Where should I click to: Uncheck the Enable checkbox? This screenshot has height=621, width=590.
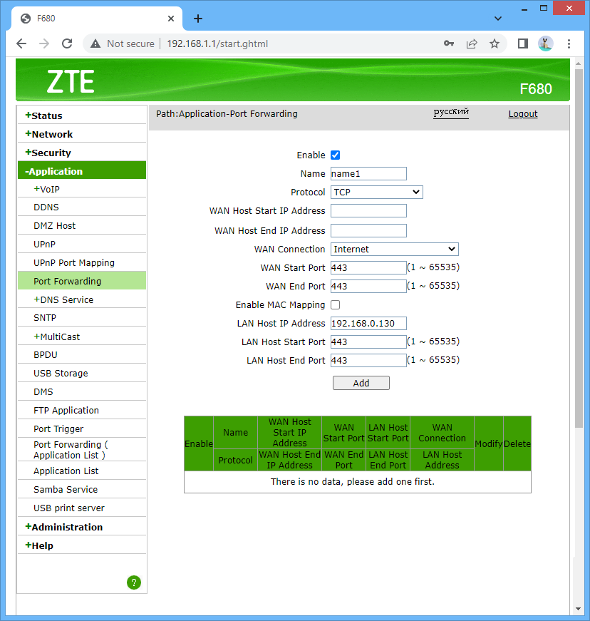pyautogui.click(x=335, y=155)
